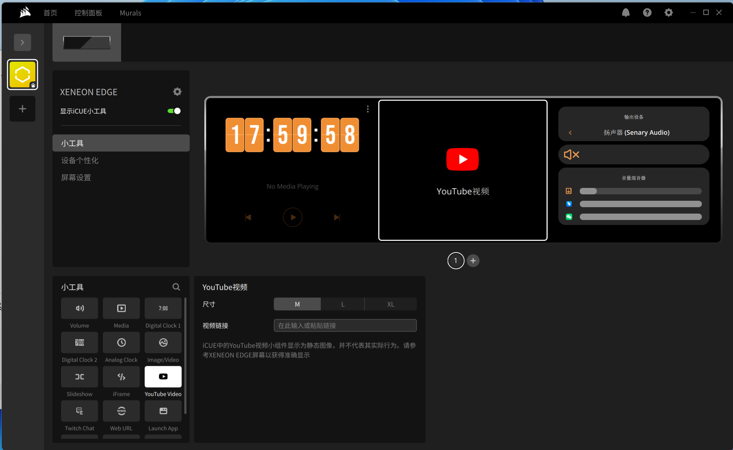Search widgets with magnifier icon
733x450 pixels.
[176, 287]
